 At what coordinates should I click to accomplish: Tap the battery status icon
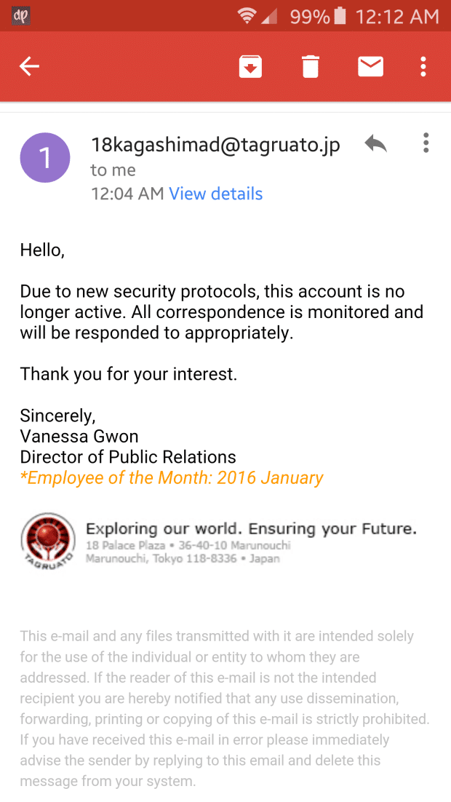(339, 16)
